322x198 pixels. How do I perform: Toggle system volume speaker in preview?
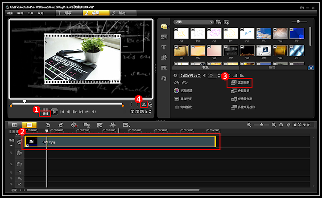point(94,112)
